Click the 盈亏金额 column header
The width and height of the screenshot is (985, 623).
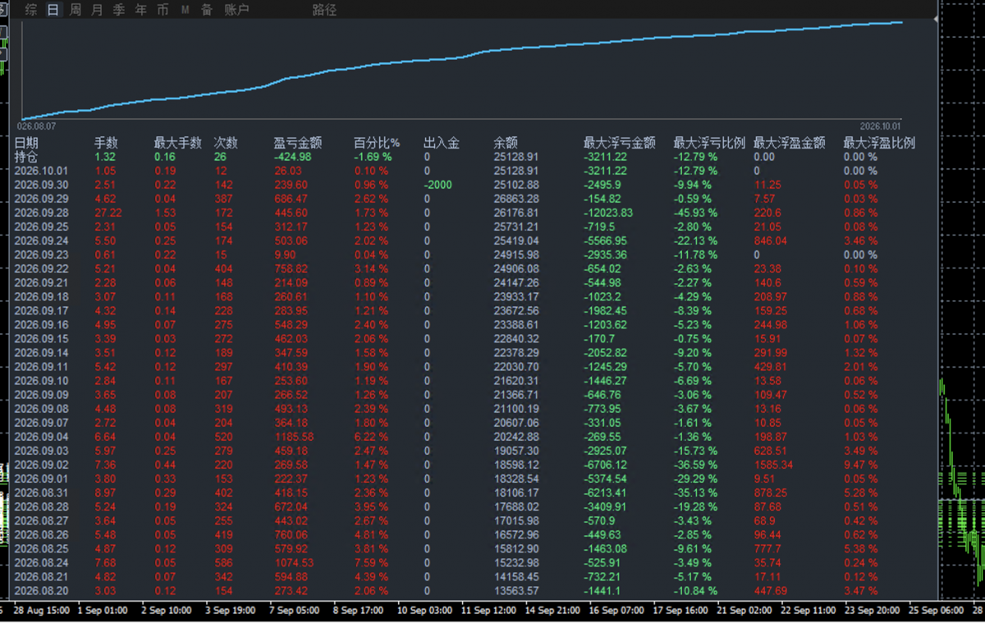(x=298, y=143)
